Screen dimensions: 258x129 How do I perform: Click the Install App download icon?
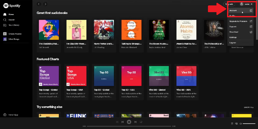[5, 115]
